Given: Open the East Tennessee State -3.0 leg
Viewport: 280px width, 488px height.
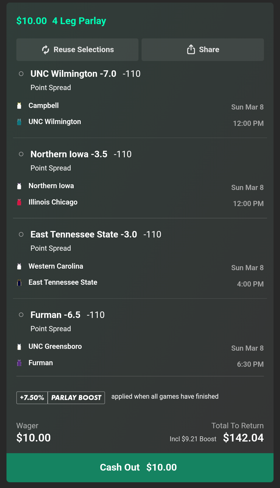Looking at the screenshot, I should [x=84, y=234].
